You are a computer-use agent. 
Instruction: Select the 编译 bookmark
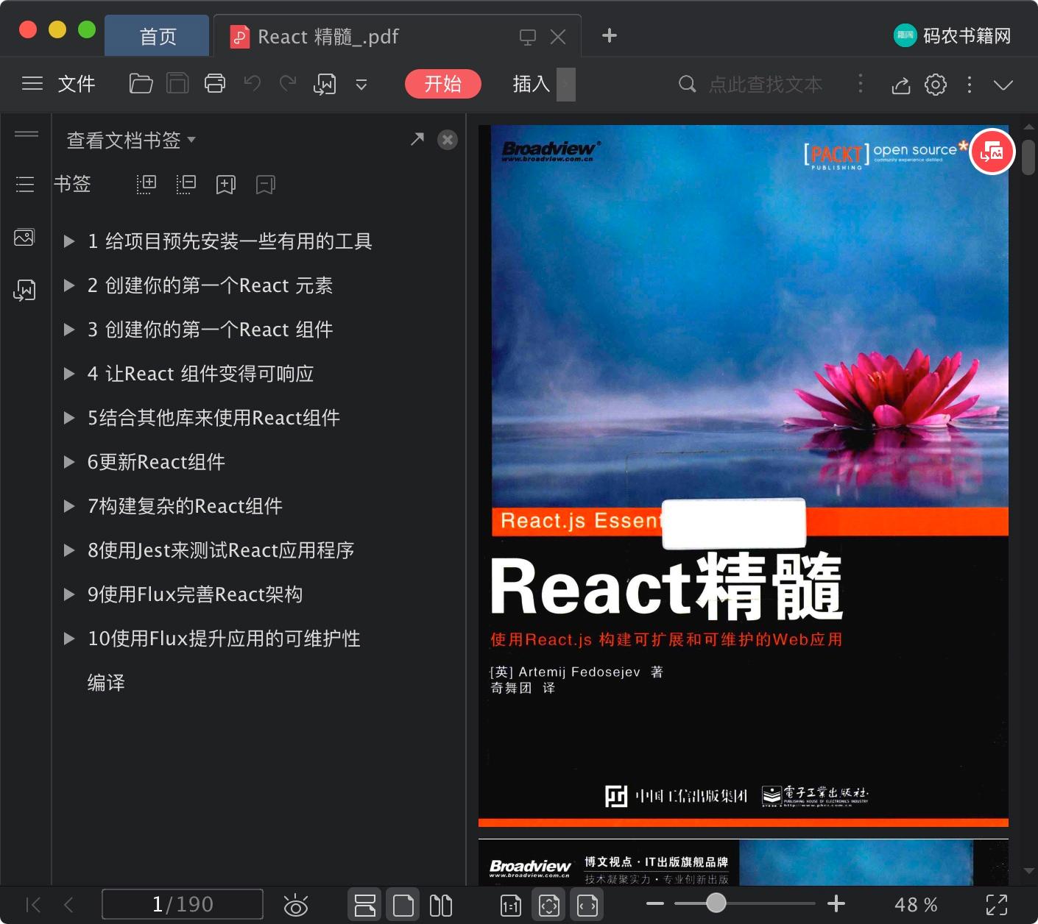point(106,683)
